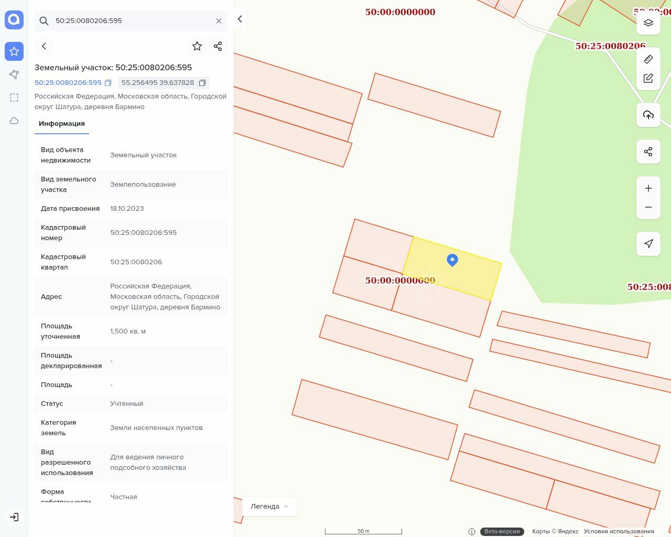Copy the cadastral number to clipboard
Image resolution: width=671 pixels, height=537 pixels.
click(x=108, y=83)
